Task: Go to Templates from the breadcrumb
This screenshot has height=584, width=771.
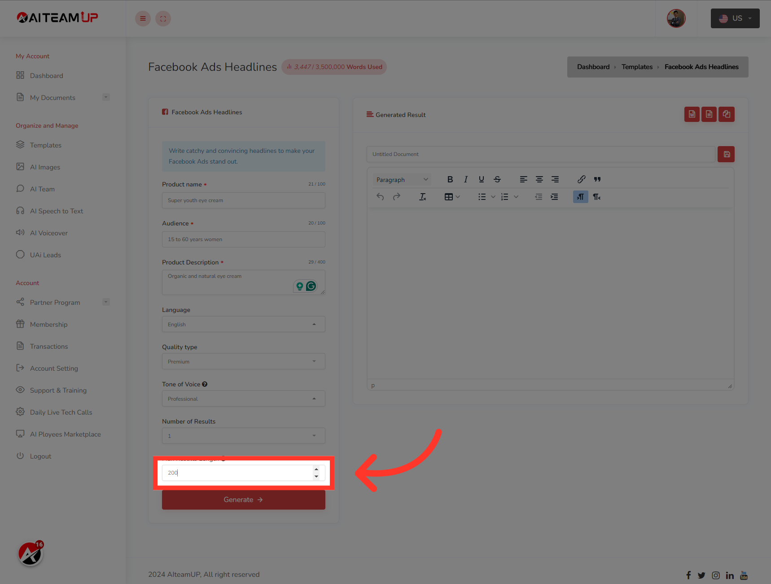Action: [637, 67]
